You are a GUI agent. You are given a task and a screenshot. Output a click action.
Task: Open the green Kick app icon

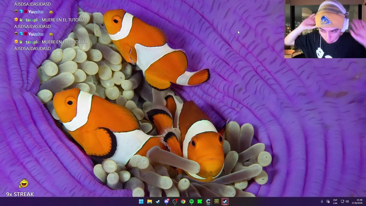coord(200,201)
